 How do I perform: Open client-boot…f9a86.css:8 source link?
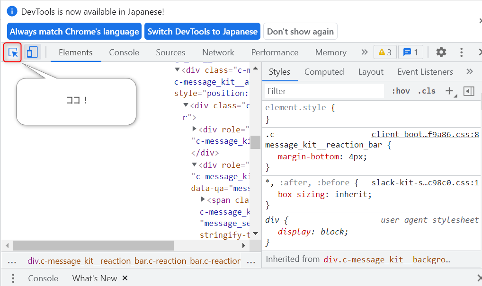point(425,134)
